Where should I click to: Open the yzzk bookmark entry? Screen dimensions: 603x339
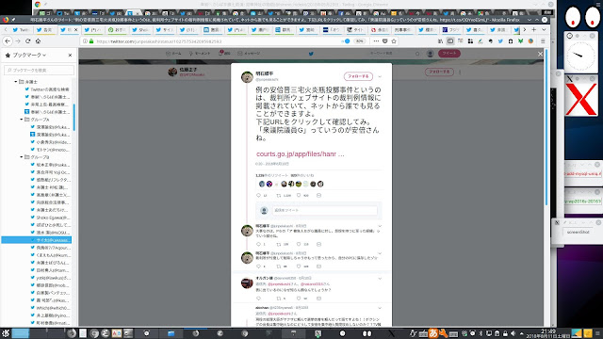50,278
